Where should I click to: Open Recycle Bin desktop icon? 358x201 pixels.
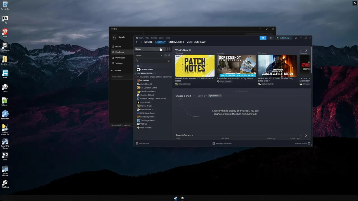(5, 6)
